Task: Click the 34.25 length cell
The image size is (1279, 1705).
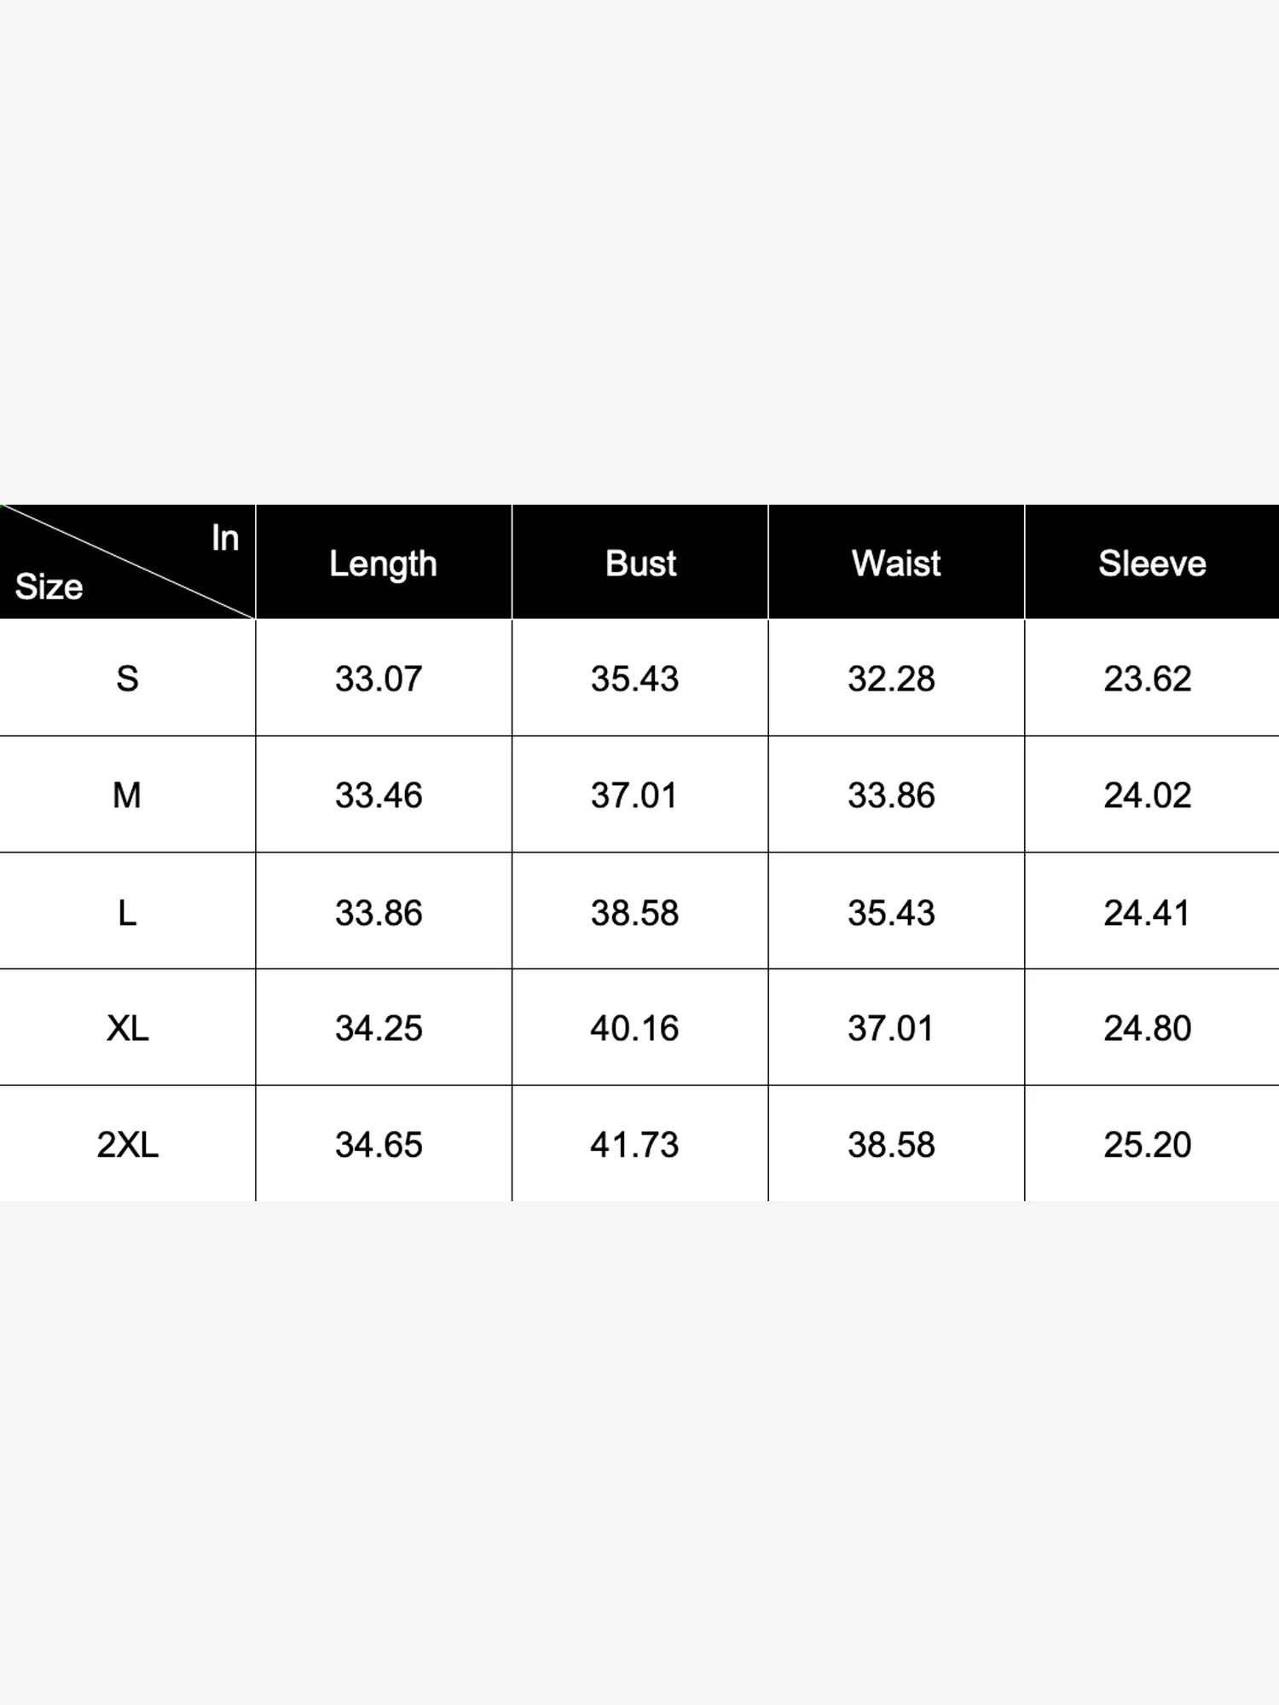Action: [379, 1028]
